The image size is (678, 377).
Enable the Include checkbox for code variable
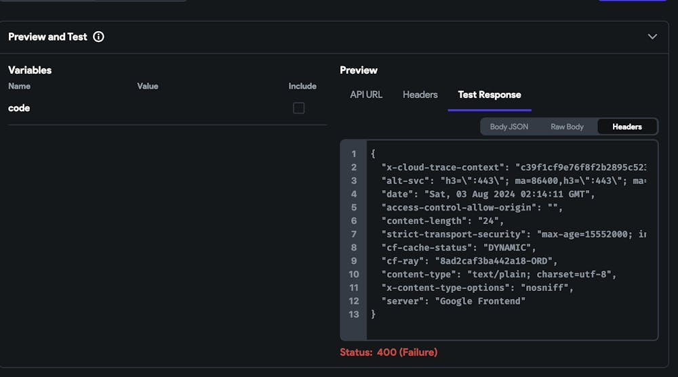tap(298, 108)
